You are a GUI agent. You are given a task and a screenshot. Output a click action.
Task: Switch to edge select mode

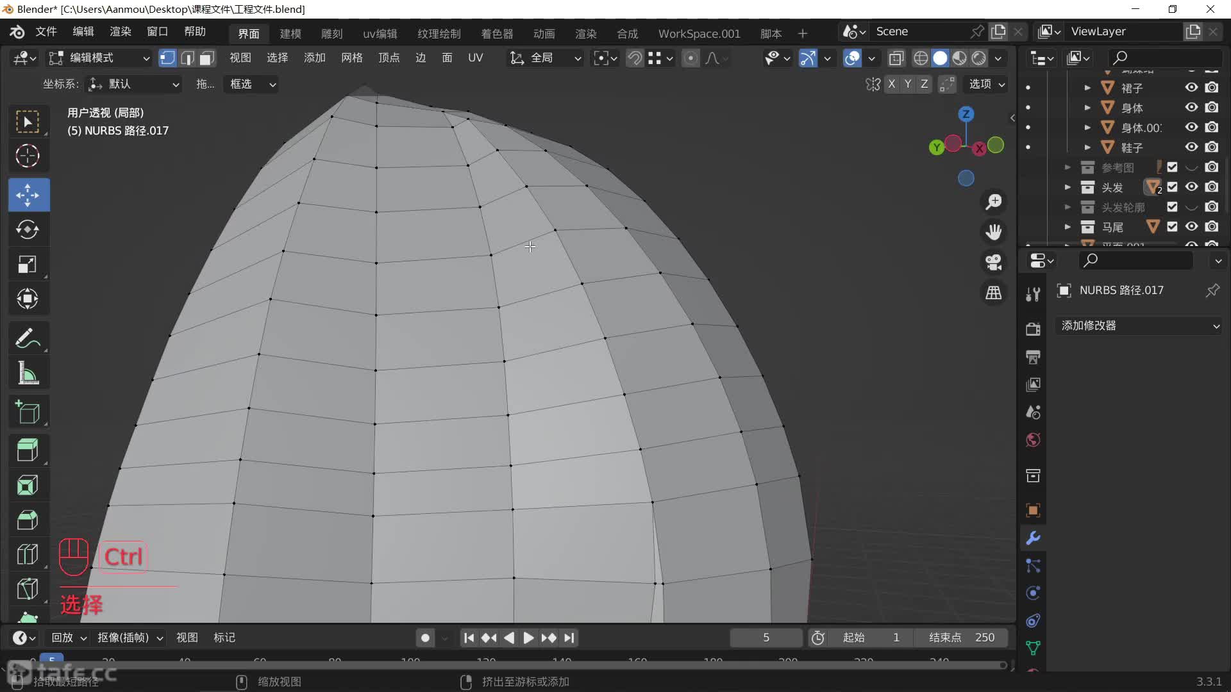coord(187,58)
